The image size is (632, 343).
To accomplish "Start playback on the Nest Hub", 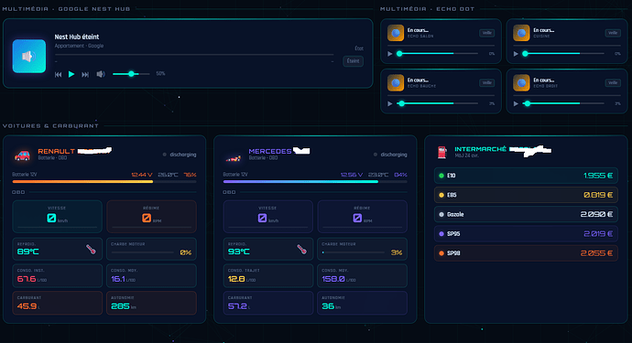I will click(71, 74).
